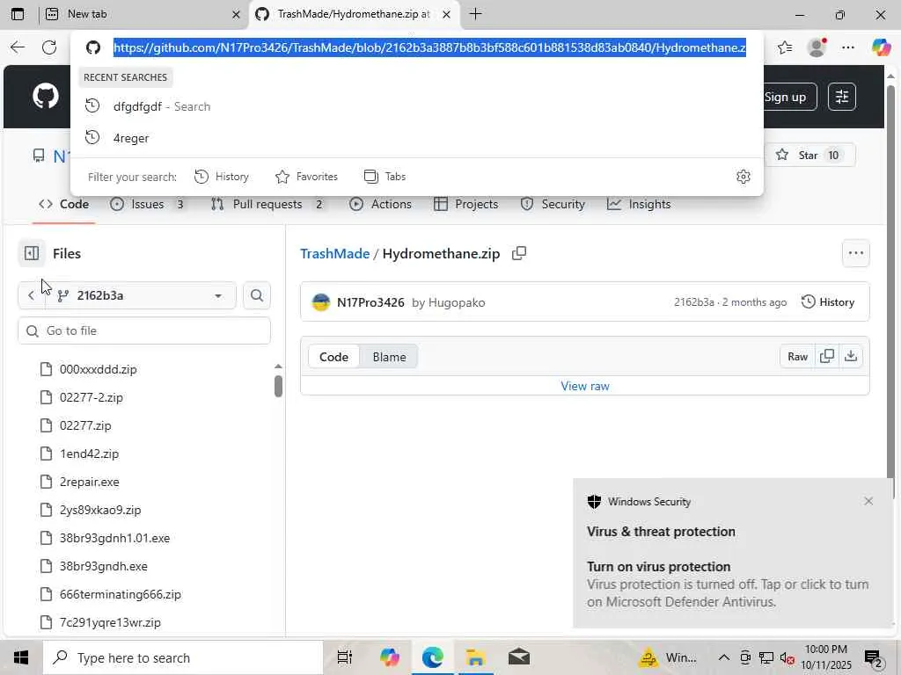Open 2ys89xkao9.zip in the file tree
The image size is (901, 675).
tap(100, 511)
